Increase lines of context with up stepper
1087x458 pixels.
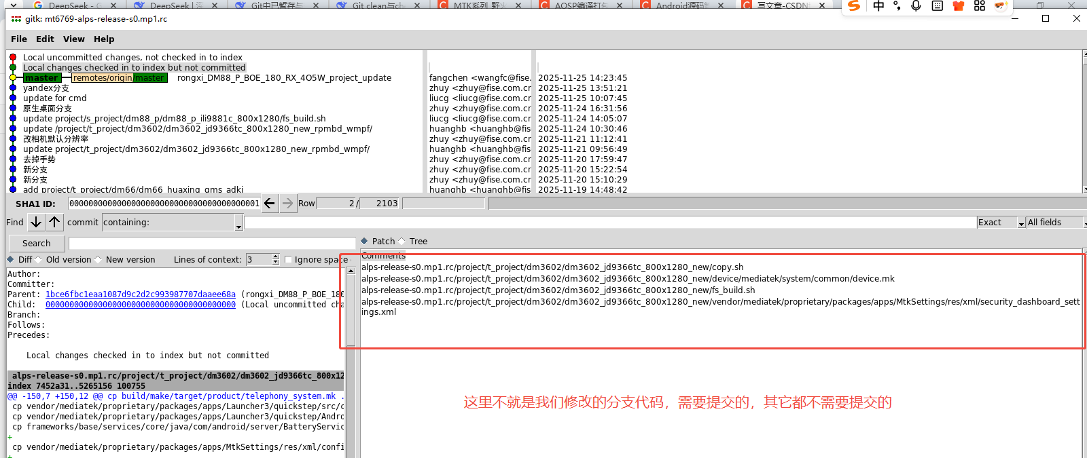(x=275, y=256)
